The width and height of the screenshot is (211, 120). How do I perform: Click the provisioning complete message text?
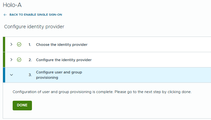point(102,92)
